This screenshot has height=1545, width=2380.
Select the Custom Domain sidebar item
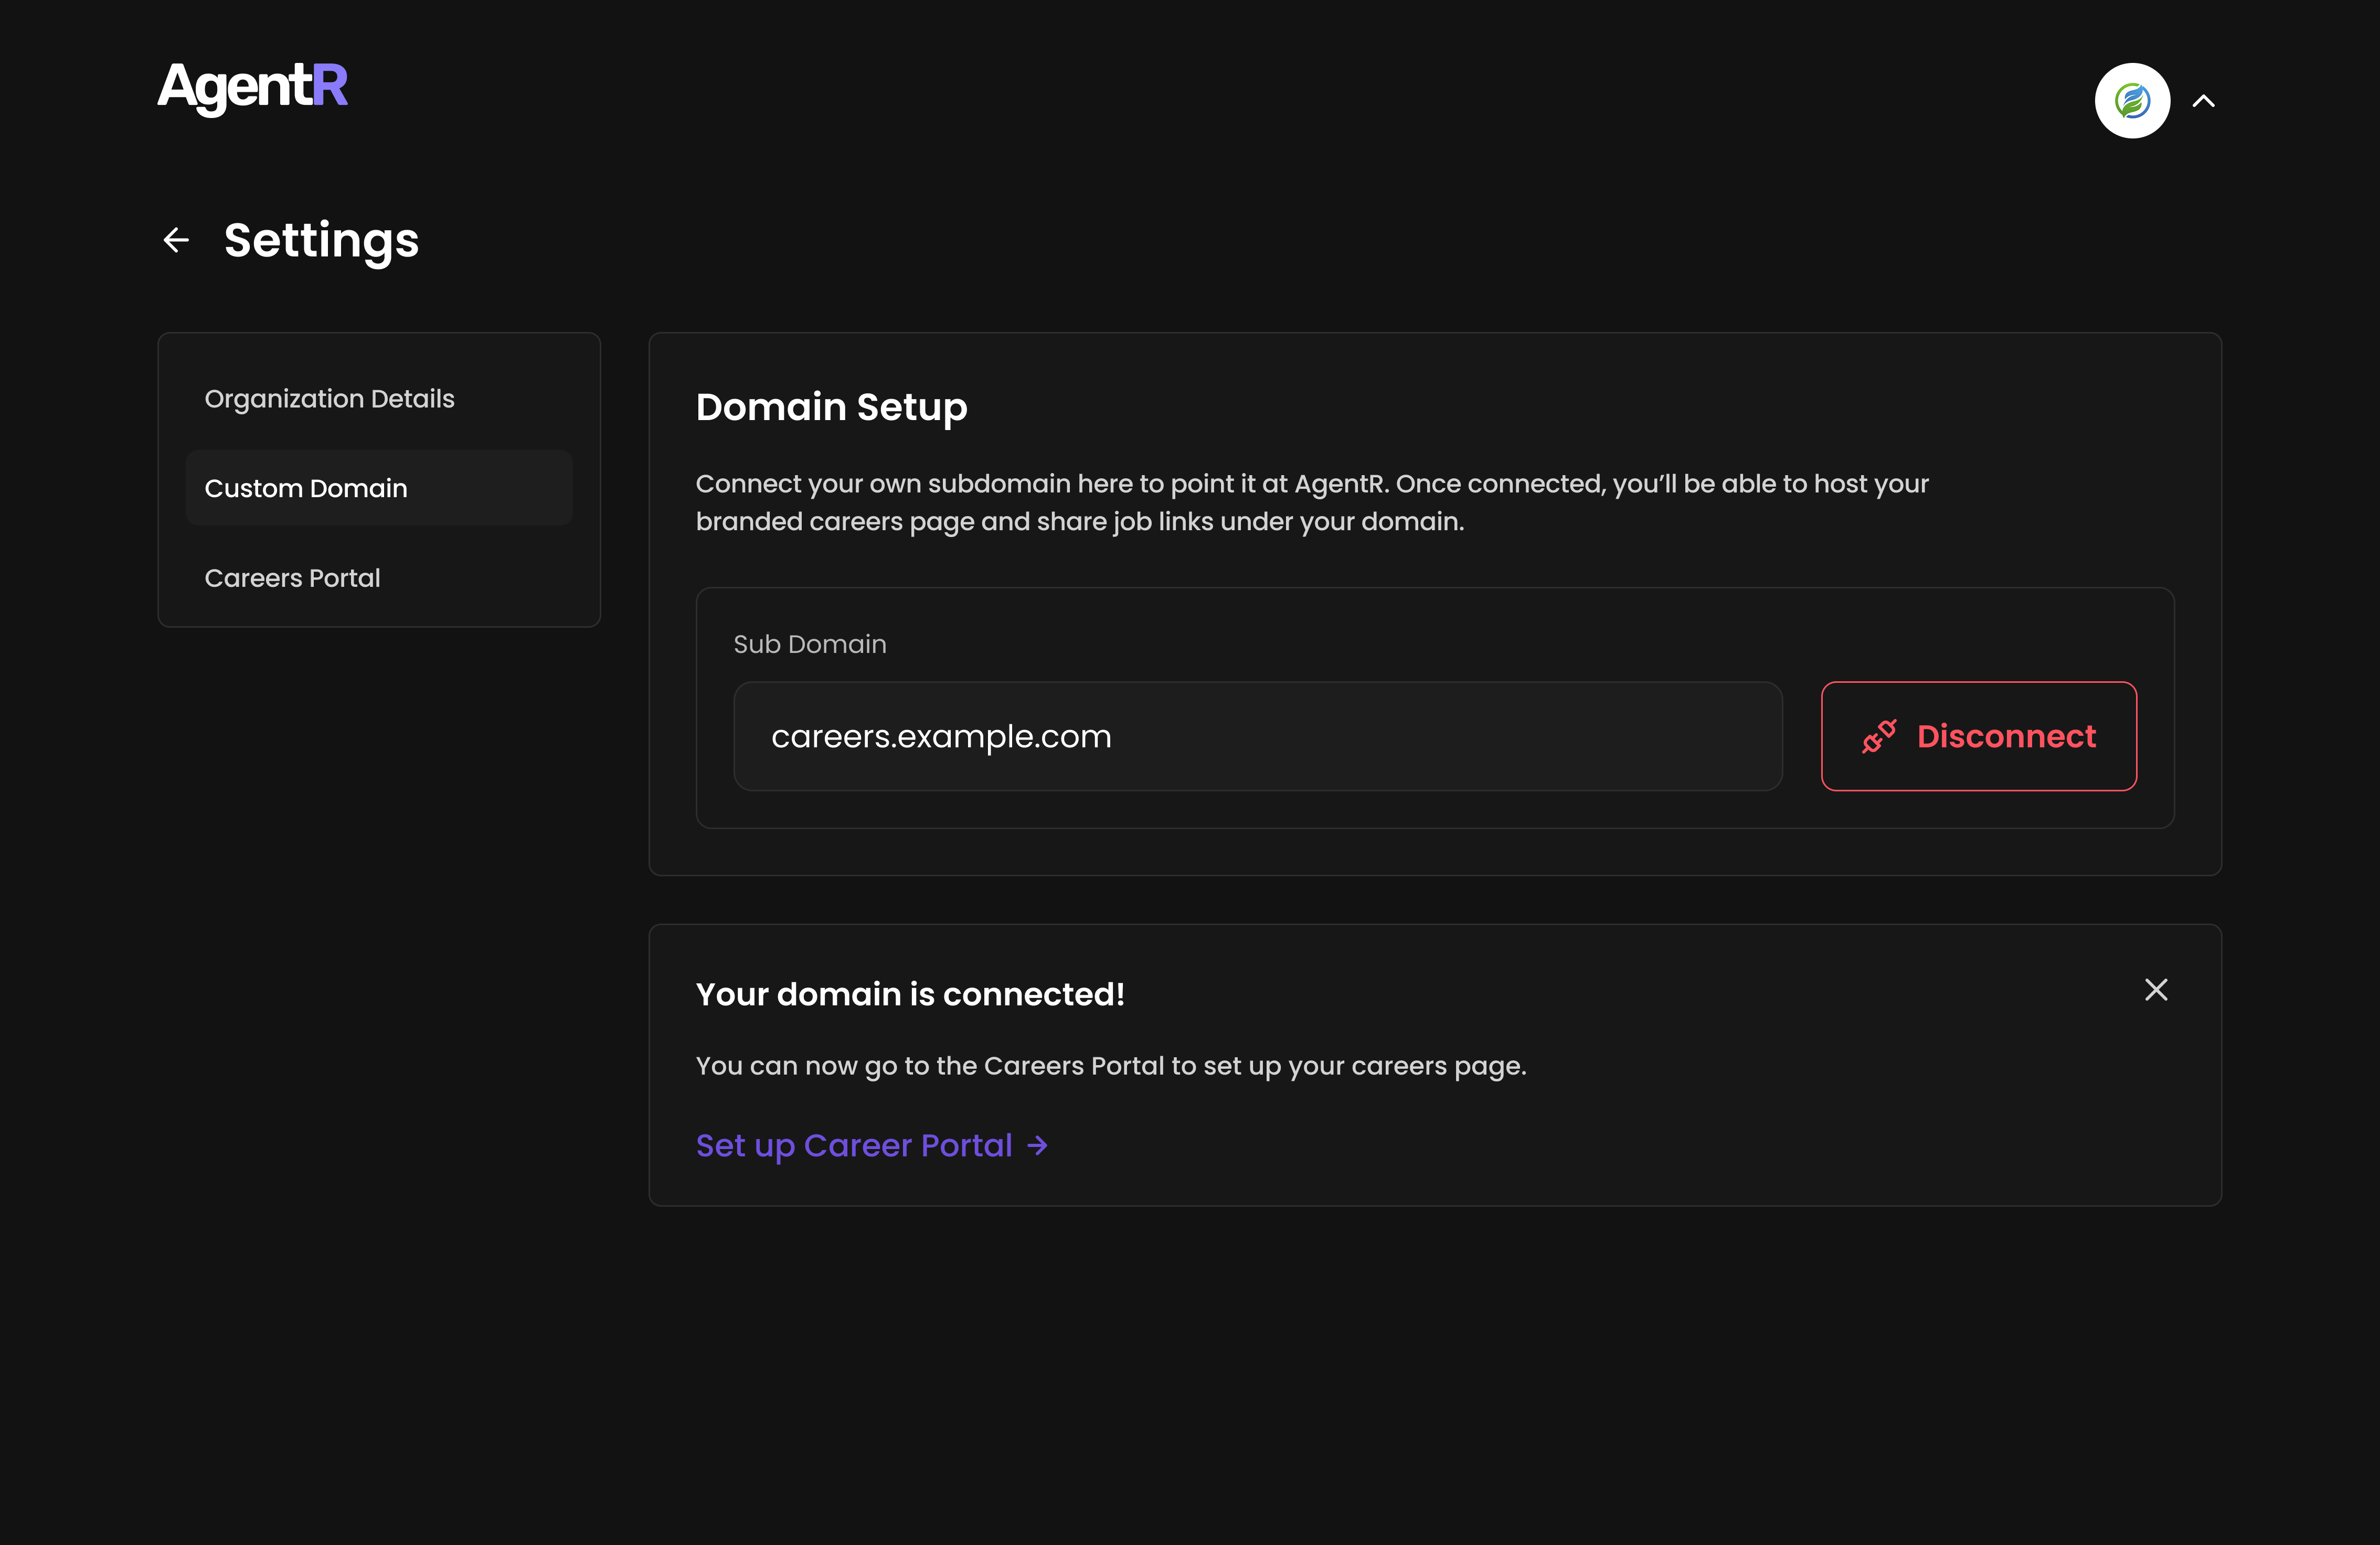coord(306,488)
